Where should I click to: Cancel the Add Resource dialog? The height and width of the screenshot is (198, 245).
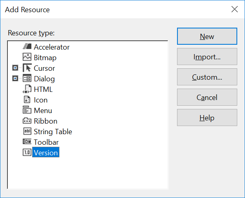207,97
